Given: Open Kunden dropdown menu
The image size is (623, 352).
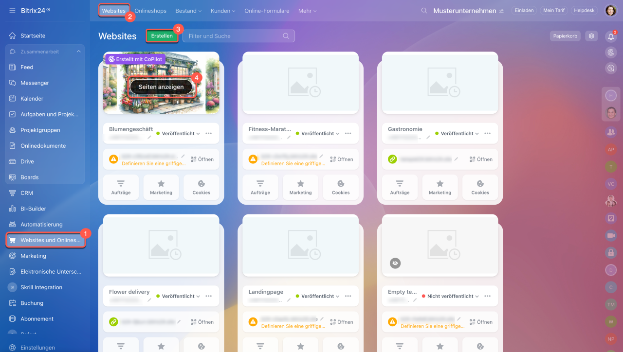Looking at the screenshot, I should [x=223, y=11].
